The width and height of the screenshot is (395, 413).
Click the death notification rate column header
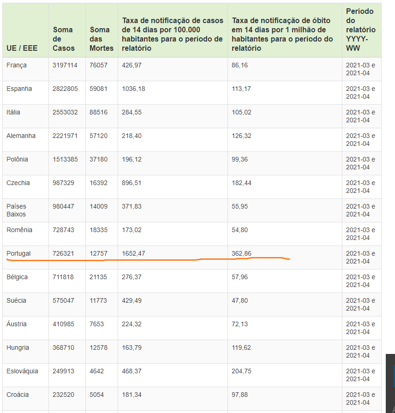(x=282, y=34)
